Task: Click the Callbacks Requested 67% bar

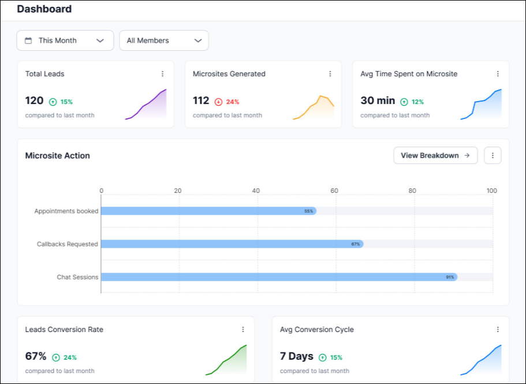Action: point(232,244)
